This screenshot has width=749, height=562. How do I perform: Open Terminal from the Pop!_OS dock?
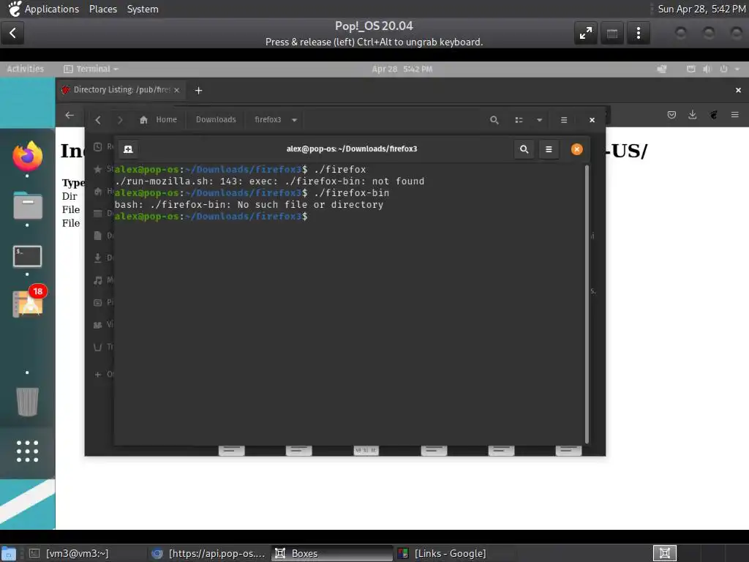point(27,257)
